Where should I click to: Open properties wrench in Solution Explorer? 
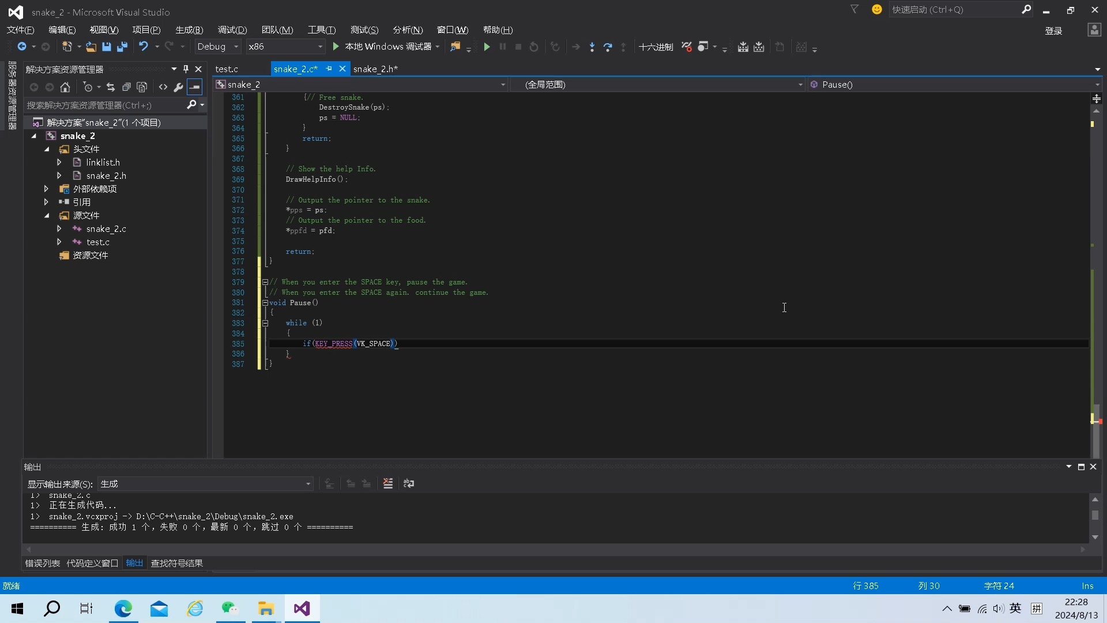tap(179, 87)
